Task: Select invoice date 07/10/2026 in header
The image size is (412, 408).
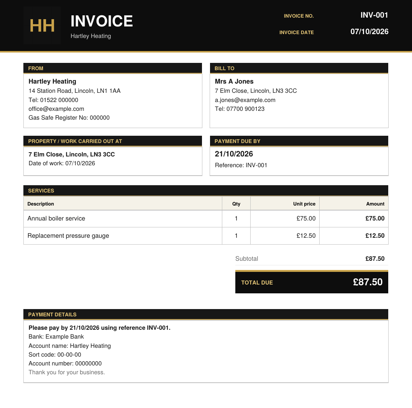Action: [369, 31]
